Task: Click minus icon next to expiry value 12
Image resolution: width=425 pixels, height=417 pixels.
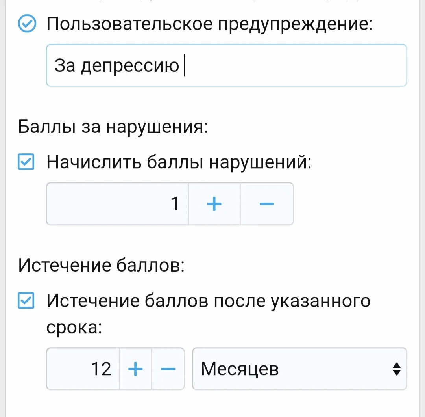Action: (168, 369)
